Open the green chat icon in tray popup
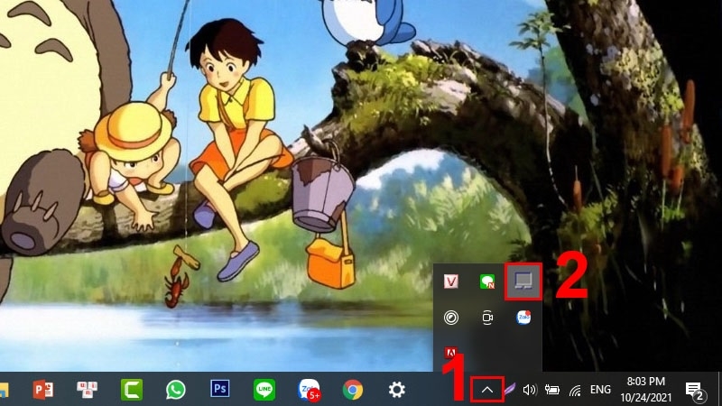 pyautogui.click(x=487, y=281)
